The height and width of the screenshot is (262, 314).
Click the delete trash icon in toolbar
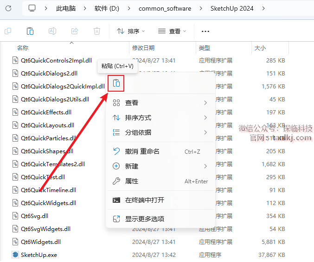click(x=97, y=31)
